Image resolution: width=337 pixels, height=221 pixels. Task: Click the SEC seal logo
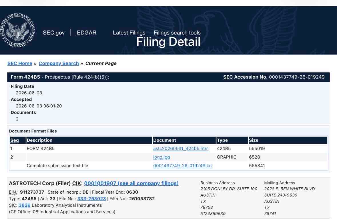point(17,30)
